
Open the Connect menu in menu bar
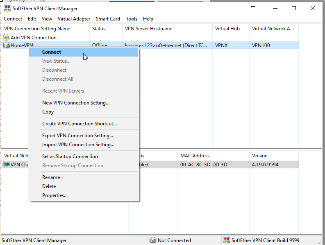(x=13, y=19)
